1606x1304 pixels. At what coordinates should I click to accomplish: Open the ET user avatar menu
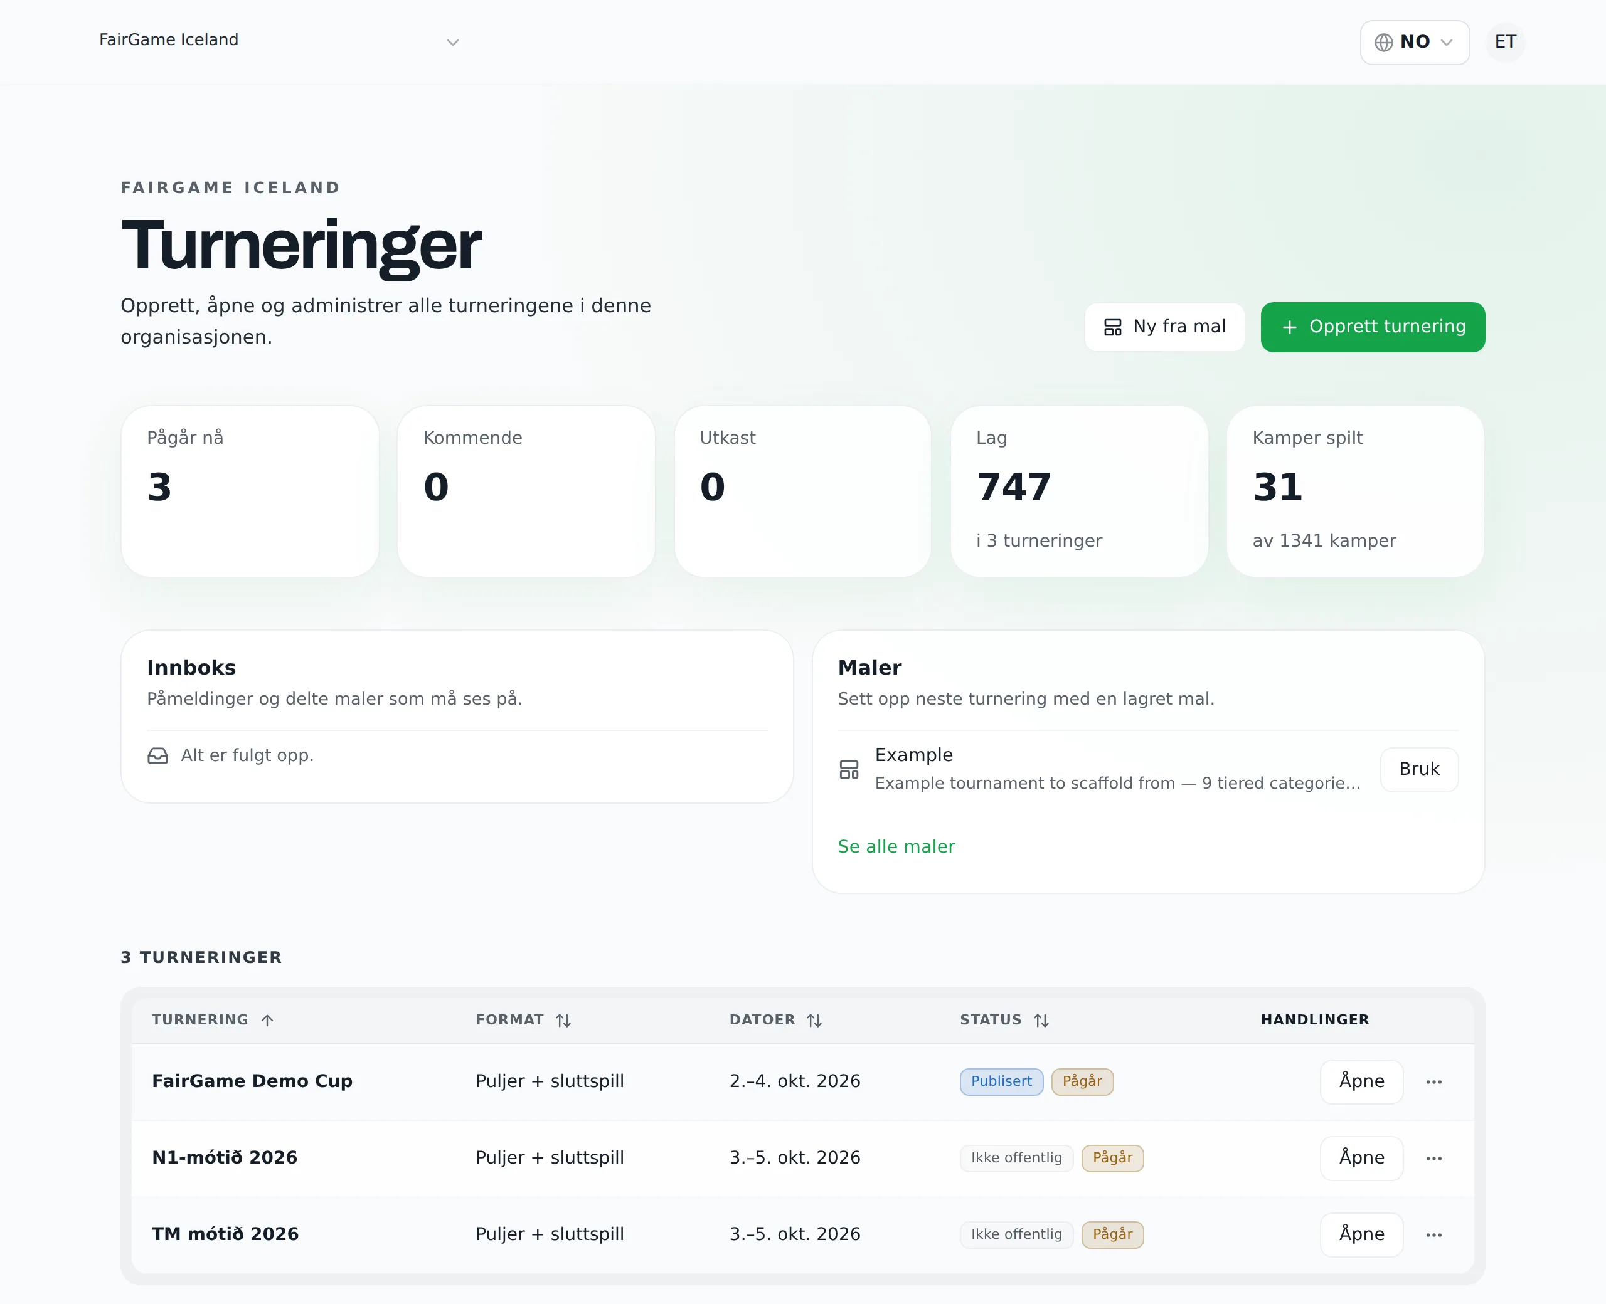(1505, 42)
